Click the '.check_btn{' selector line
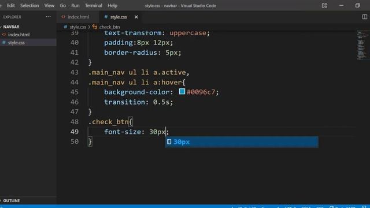The height and width of the screenshot is (208, 370). (x=110, y=122)
